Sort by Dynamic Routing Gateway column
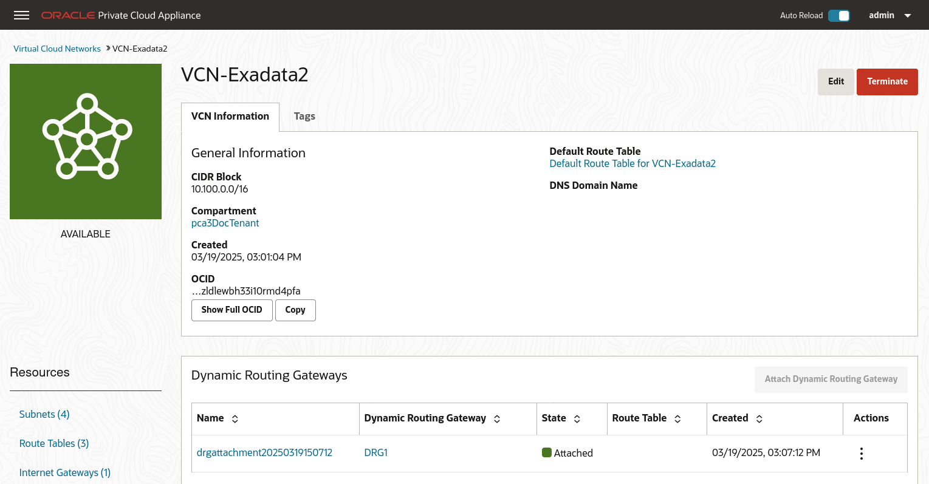Image resolution: width=929 pixels, height=484 pixels. [497, 418]
